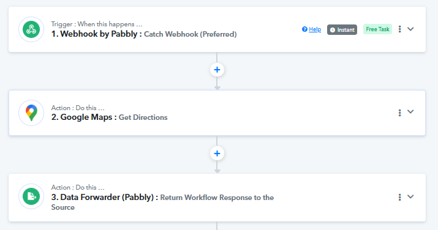This screenshot has height=230, width=438.
Task: Open the Help link
Action: (315, 29)
